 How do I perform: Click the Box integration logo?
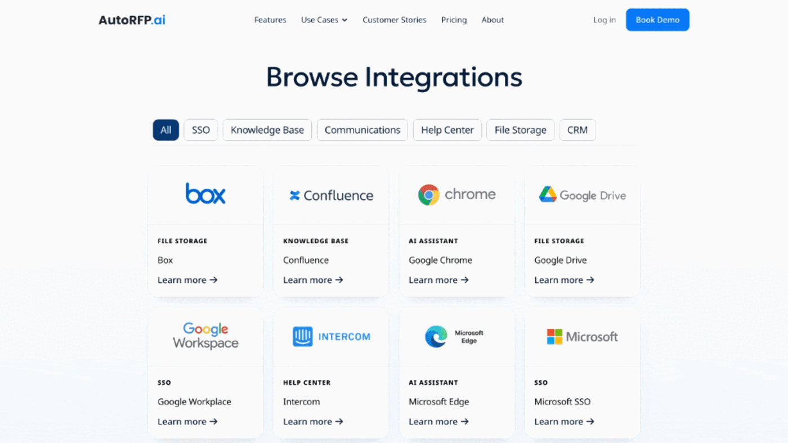(x=205, y=194)
